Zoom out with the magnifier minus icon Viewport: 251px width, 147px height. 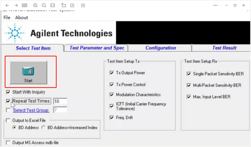(44, 5)
